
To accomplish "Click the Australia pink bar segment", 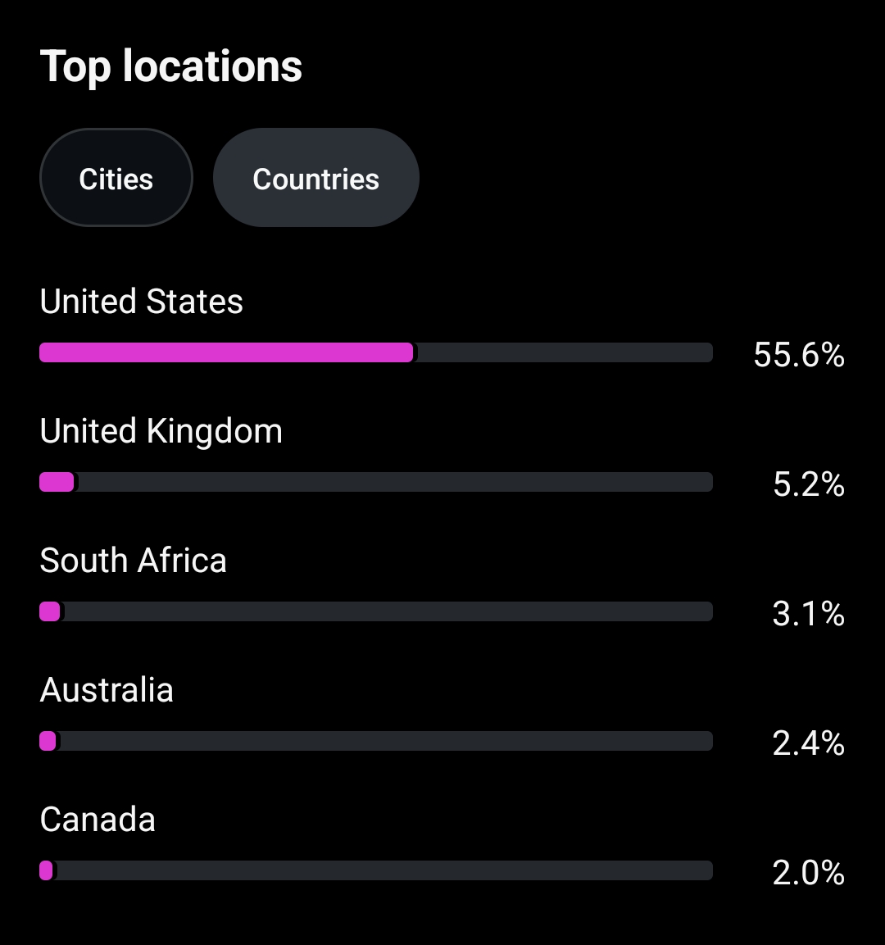I will pyautogui.click(x=48, y=741).
